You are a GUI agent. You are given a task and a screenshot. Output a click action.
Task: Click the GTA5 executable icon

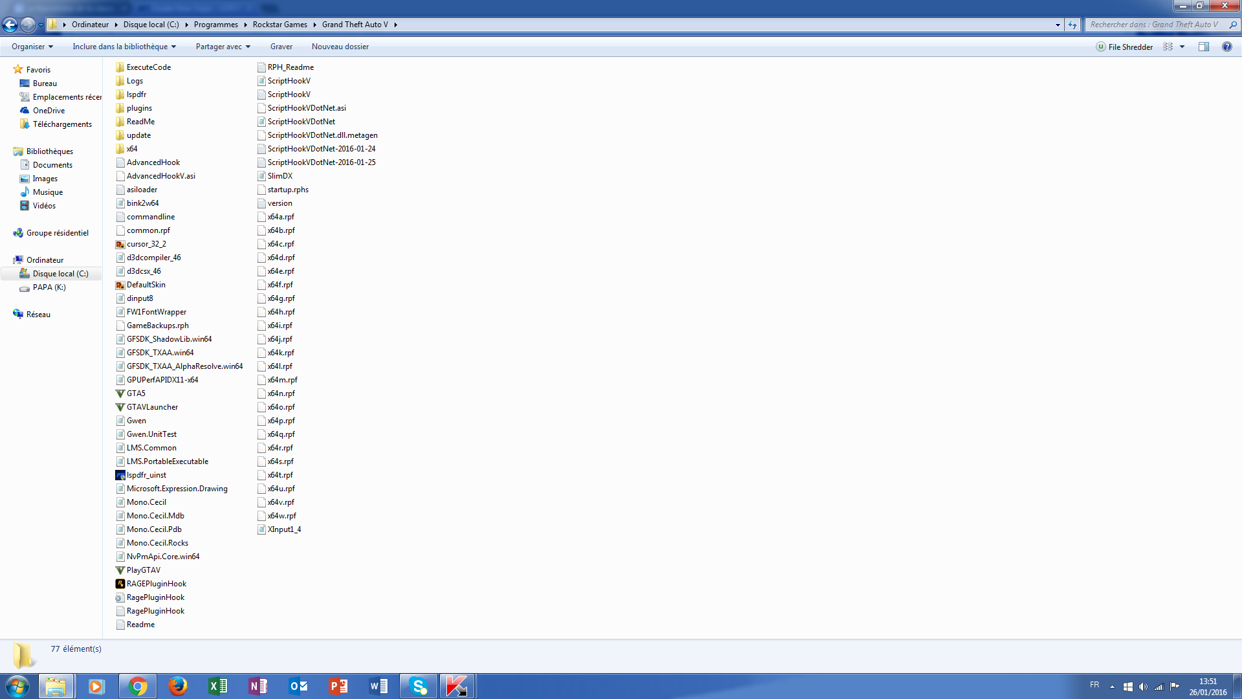(x=120, y=394)
